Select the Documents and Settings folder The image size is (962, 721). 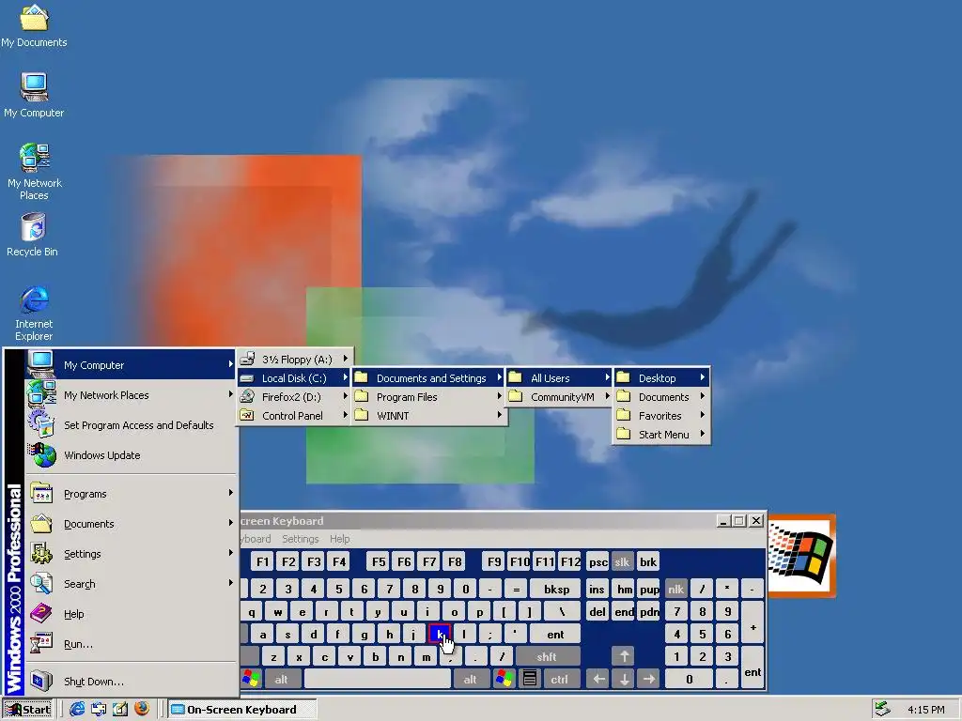click(x=428, y=378)
